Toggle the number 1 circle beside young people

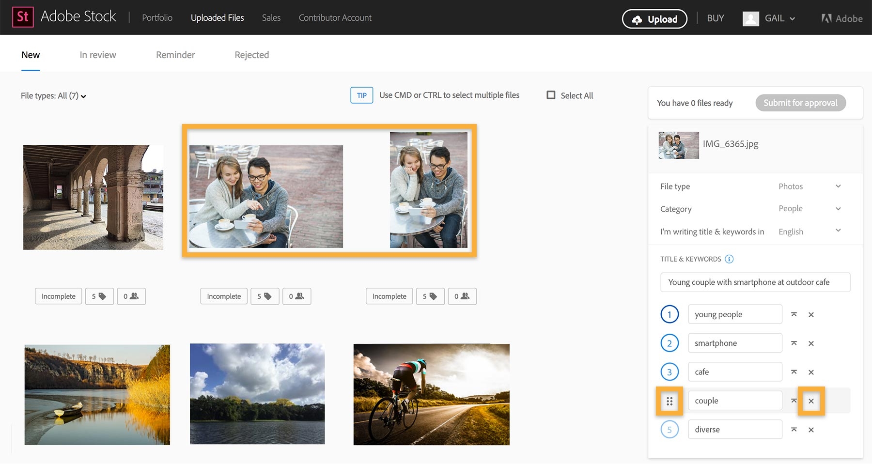670,314
